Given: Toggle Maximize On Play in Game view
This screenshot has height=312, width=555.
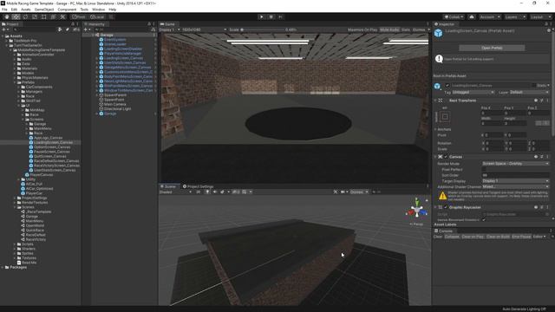Looking at the screenshot, I should [x=362, y=29].
